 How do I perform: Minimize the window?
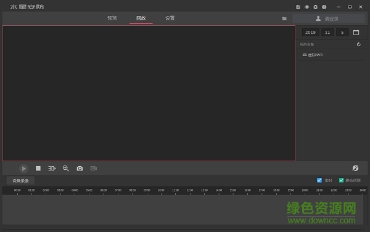(339, 7)
